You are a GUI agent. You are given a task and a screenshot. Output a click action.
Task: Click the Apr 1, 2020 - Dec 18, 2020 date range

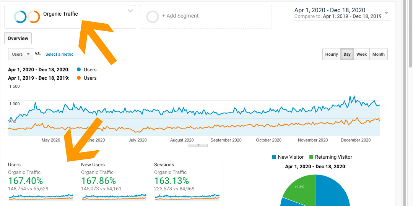click(x=330, y=10)
